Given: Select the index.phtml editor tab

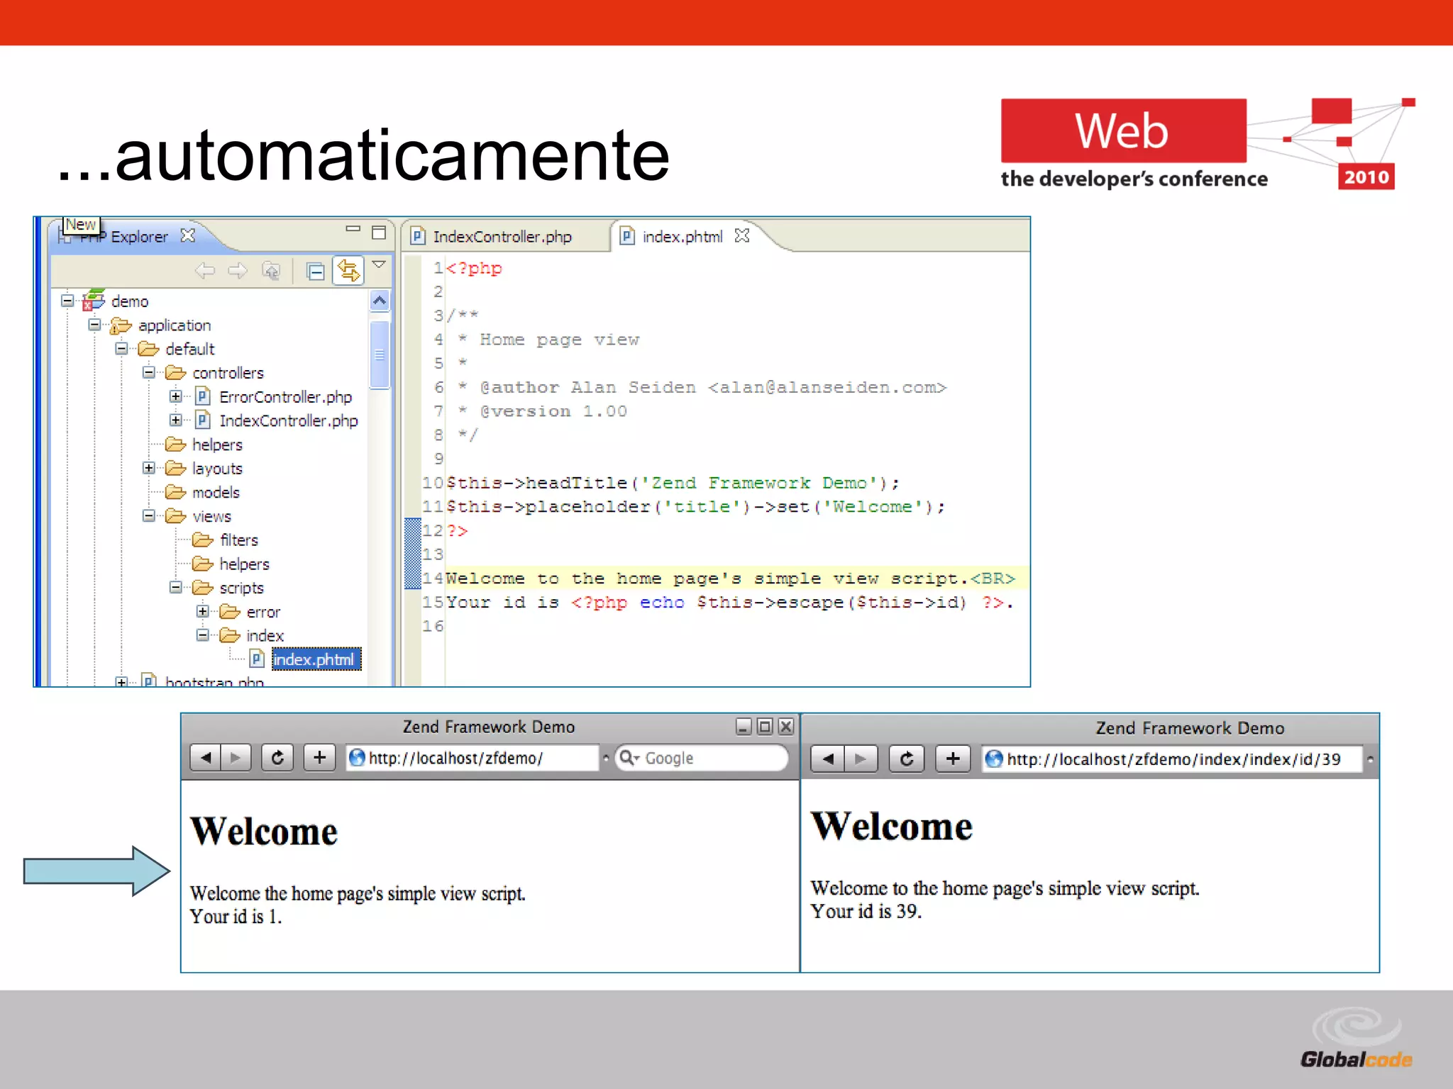Looking at the screenshot, I should coord(683,236).
